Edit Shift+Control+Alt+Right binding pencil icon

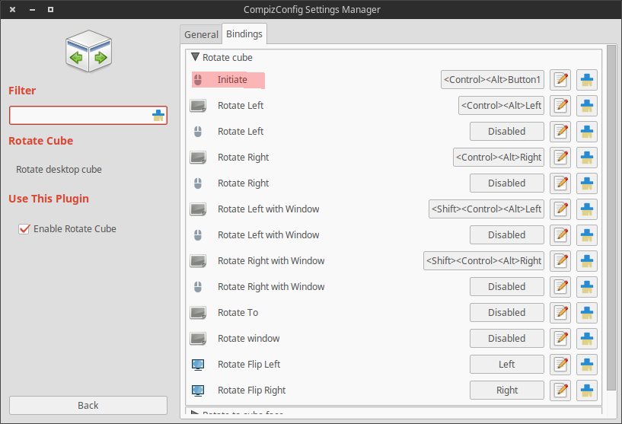[560, 261]
